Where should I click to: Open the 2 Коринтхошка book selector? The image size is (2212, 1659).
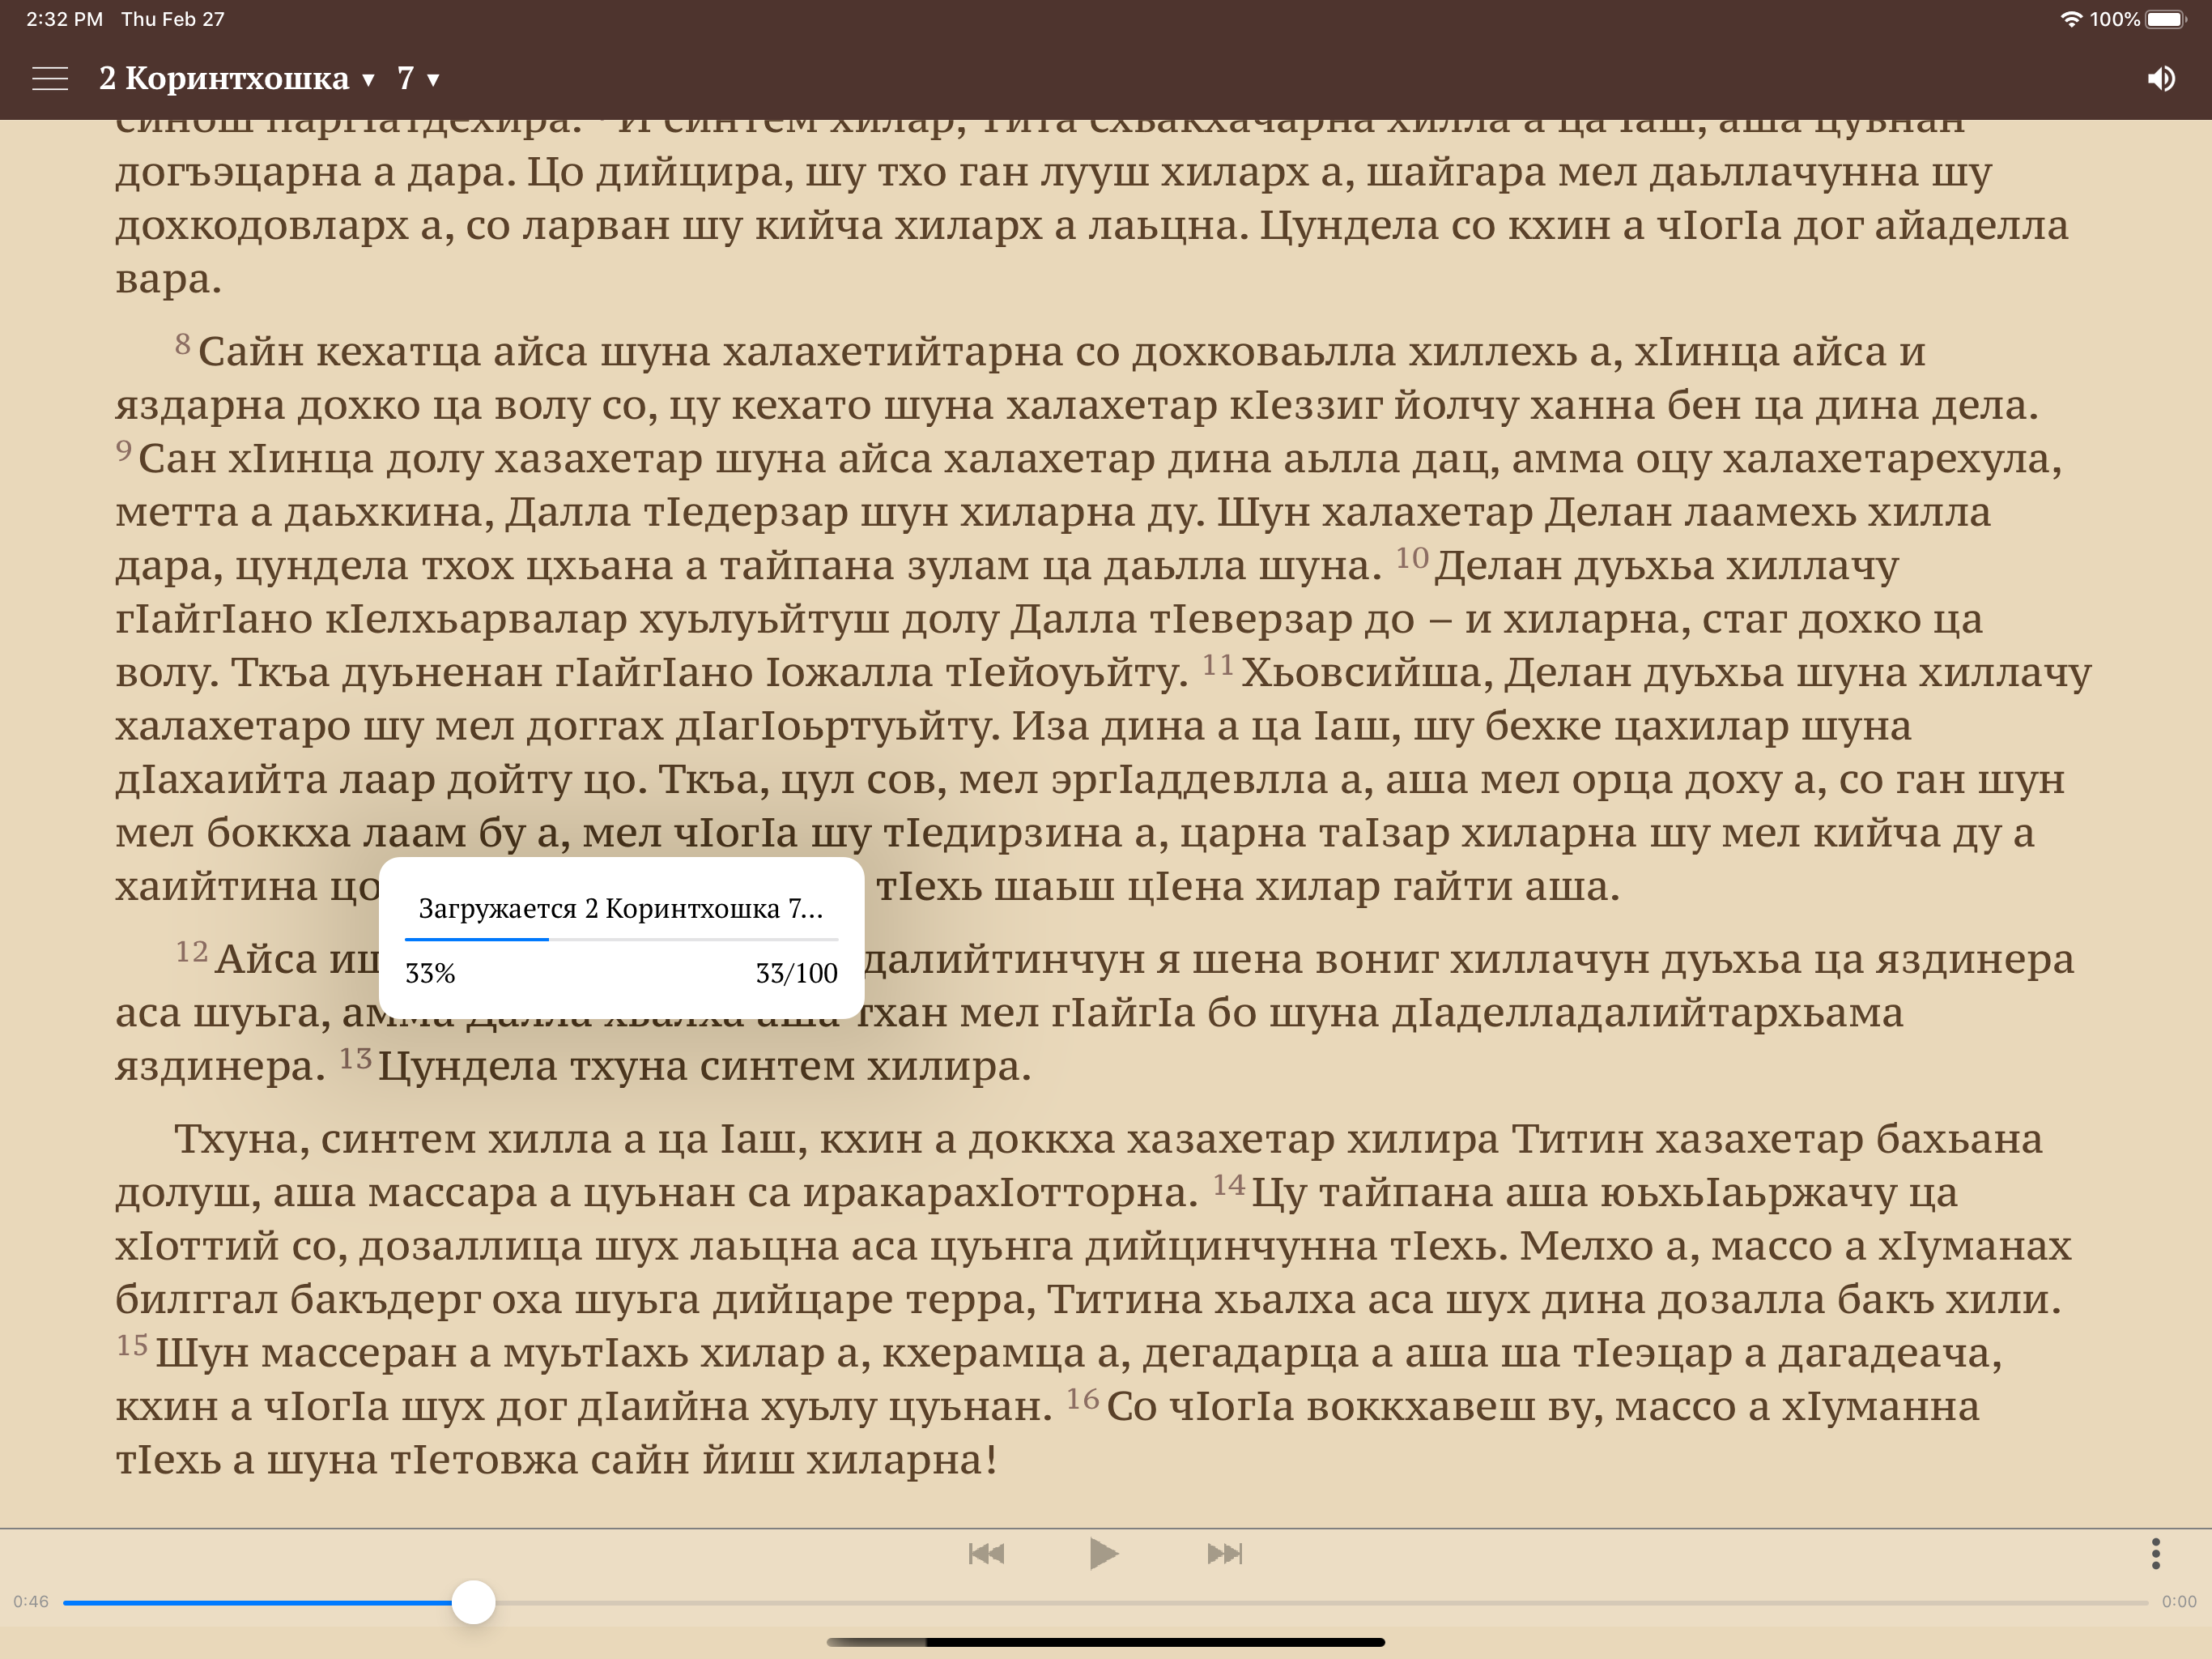(236, 78)
